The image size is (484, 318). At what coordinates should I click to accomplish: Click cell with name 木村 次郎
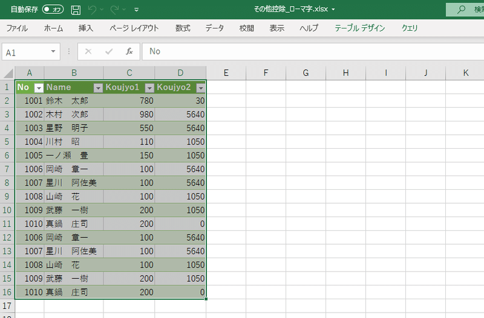(74, 114)
